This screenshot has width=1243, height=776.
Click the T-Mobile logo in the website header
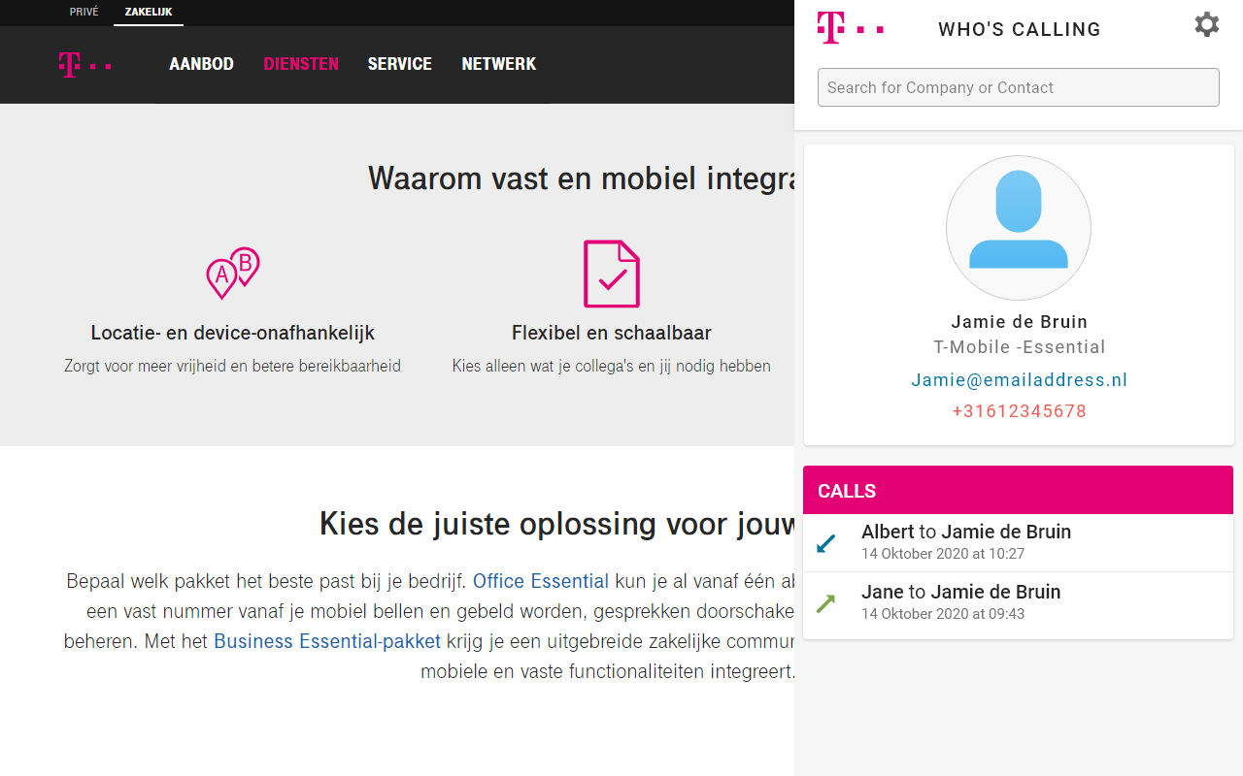point(84,65)
